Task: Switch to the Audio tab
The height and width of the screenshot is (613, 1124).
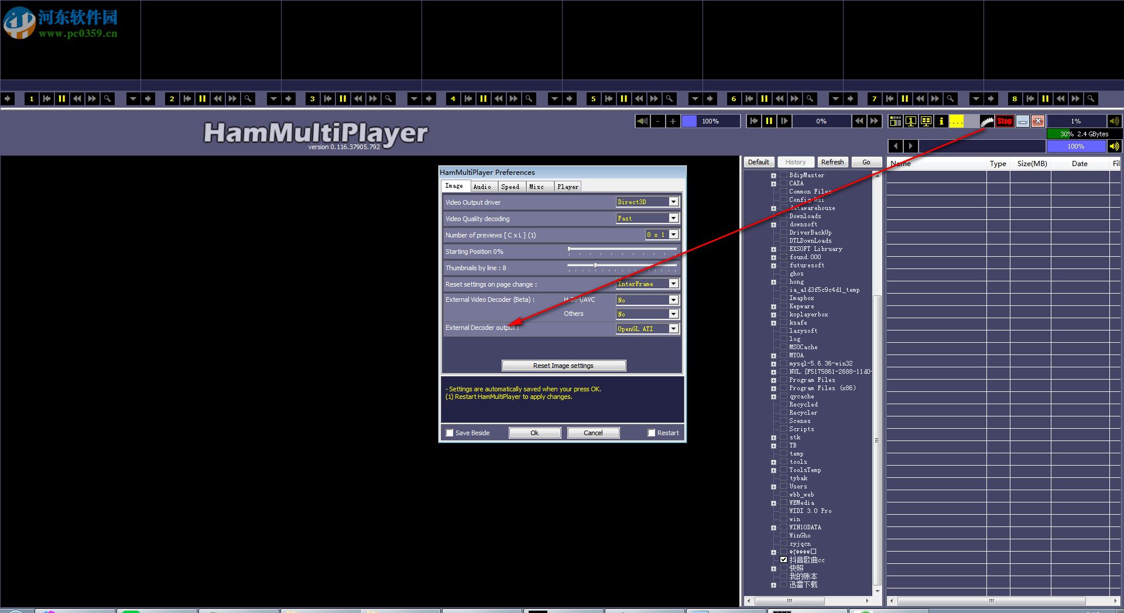Action: click(x=482, y=187)
